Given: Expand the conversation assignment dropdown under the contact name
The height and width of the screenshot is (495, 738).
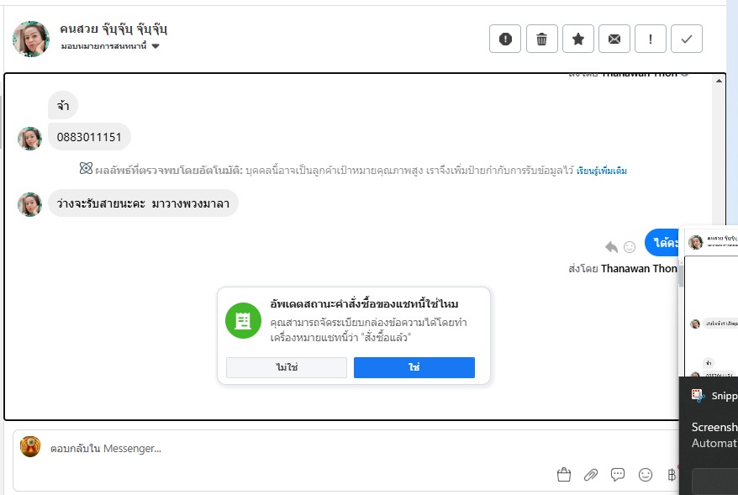Looking at the screenshot, I should click(x=156, y=46).
